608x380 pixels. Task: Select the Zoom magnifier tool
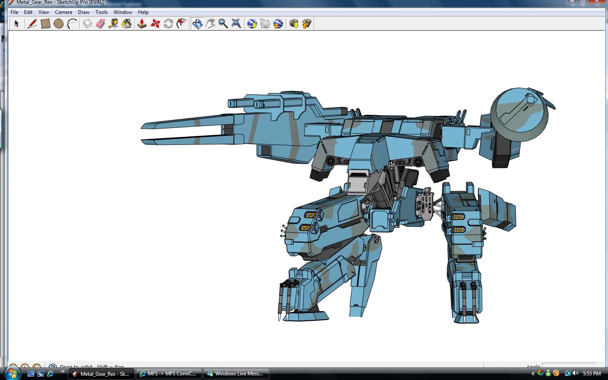[223, 24]
